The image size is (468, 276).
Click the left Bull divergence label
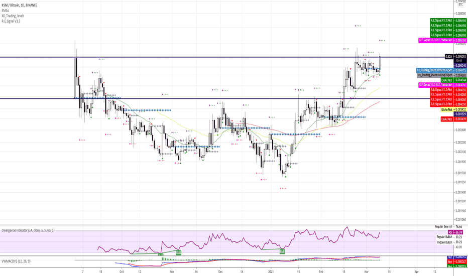(178, 252)
